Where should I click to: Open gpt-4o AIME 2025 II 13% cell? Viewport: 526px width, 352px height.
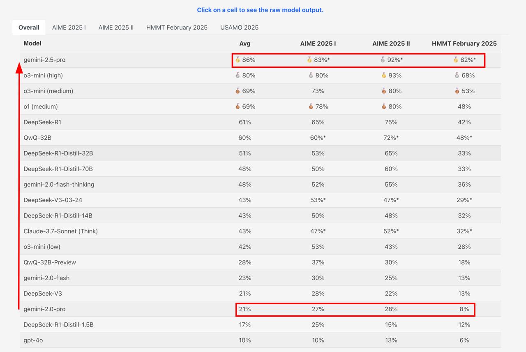point(391,340)
